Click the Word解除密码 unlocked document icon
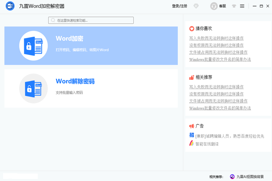 (33, 89)
